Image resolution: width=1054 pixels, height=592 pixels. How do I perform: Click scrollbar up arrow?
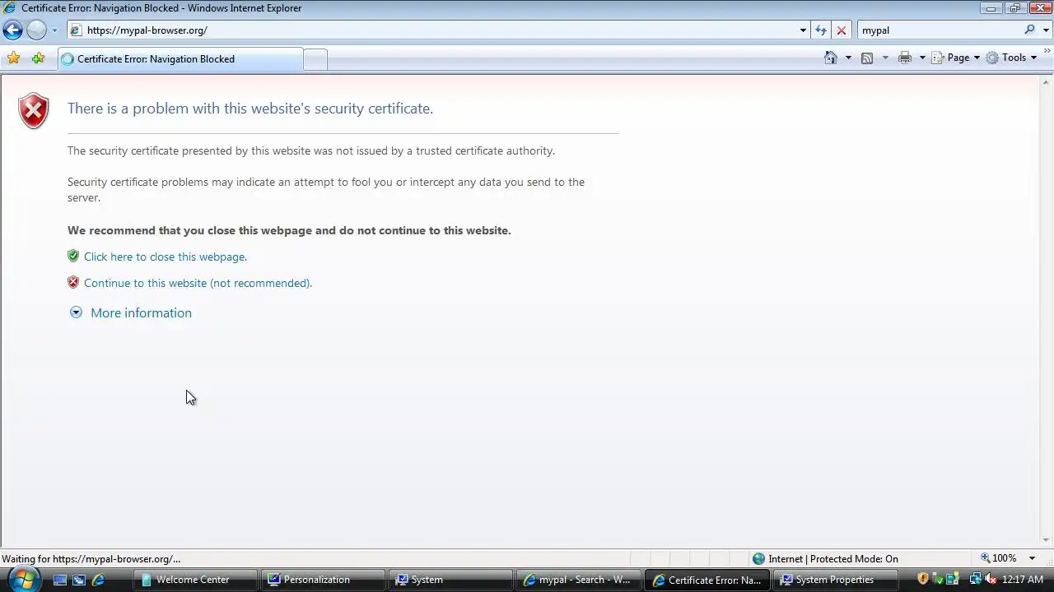click(1047, 81)
